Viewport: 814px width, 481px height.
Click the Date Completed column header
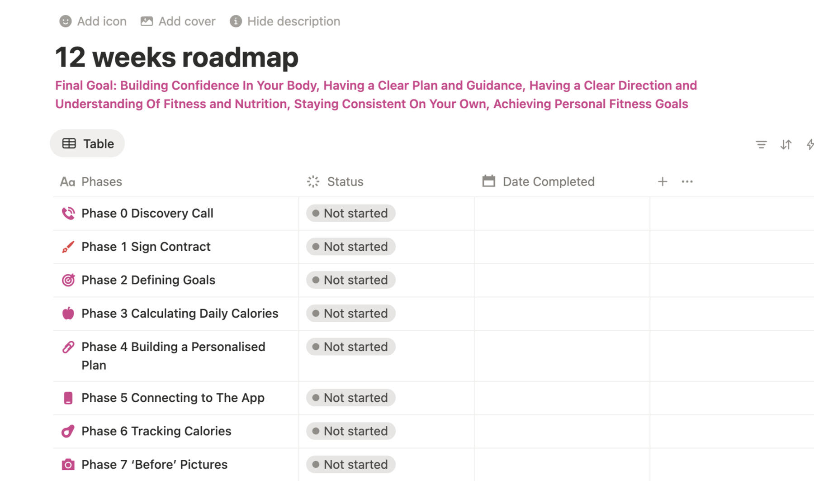tap(548, 181)
